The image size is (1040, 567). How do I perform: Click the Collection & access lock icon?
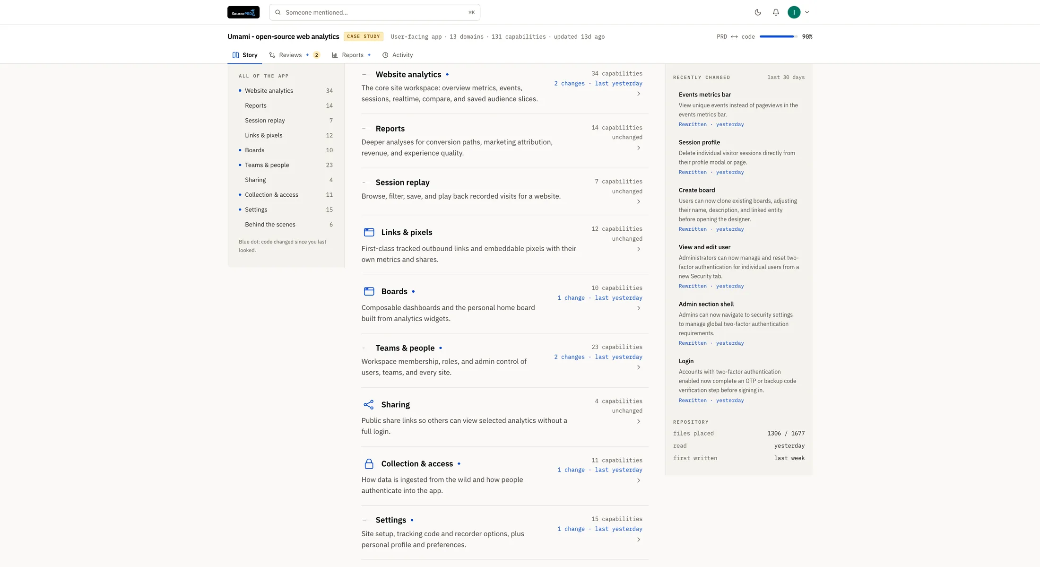(x=369, y=463)
